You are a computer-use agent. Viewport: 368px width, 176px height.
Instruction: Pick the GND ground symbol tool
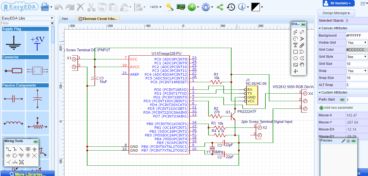tap(35, 149)
